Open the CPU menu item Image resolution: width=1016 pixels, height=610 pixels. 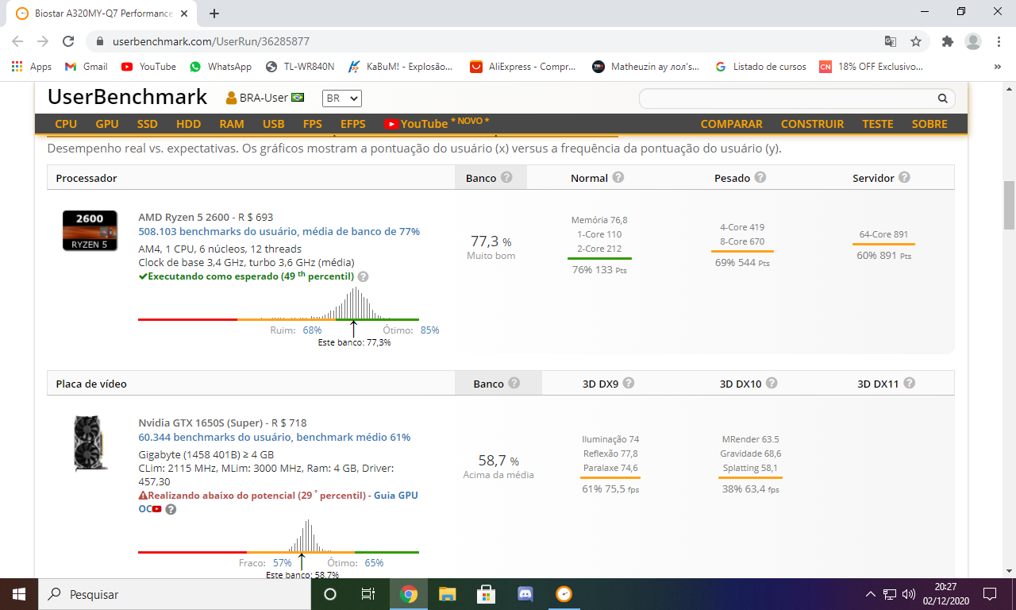pos(66,124)
